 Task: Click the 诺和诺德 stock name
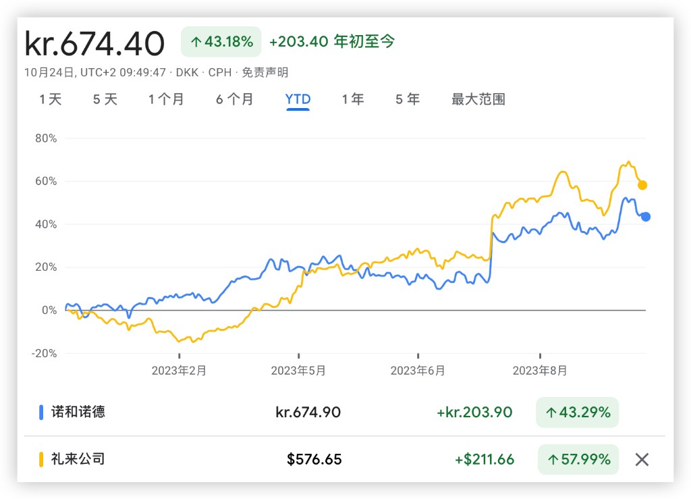[x=78, y=412]
